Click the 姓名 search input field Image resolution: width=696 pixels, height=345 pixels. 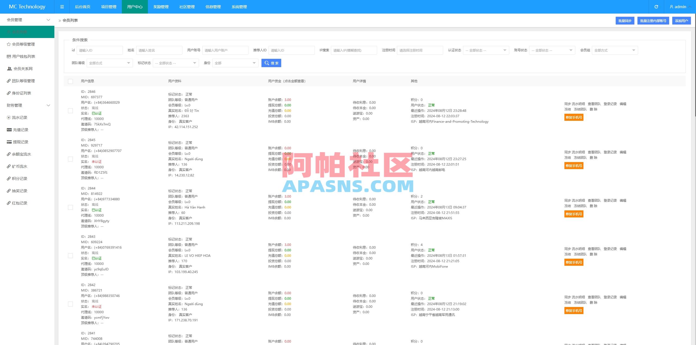(x=159, y=50)
